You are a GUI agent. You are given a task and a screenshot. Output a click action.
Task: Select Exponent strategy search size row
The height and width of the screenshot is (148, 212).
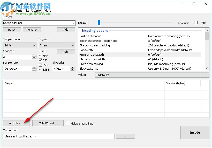pos(140,41)
